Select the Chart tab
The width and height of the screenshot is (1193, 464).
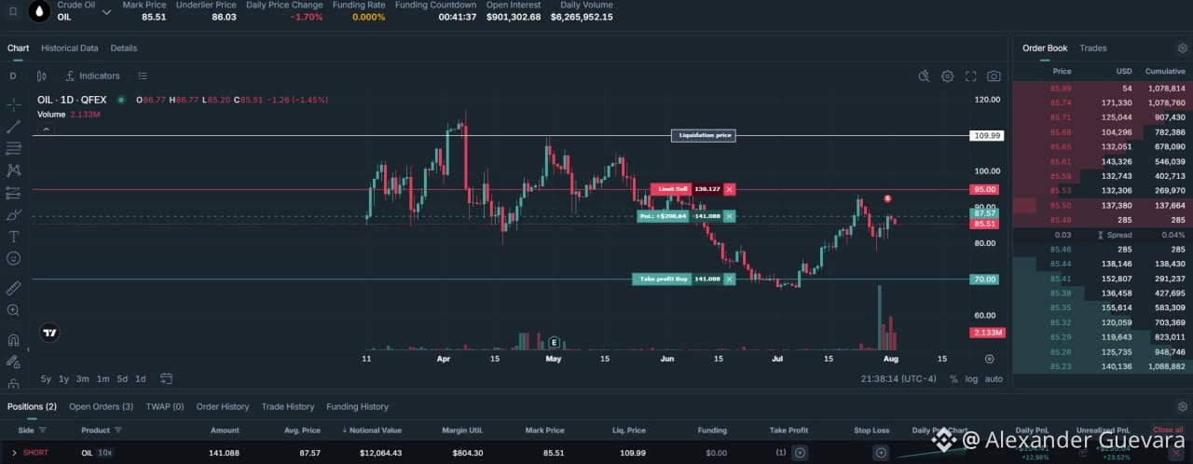18,48
